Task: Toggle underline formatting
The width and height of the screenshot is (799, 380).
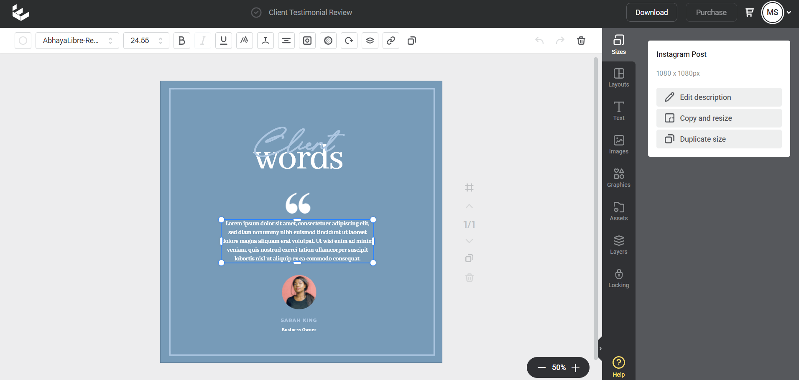Action: click(223, 41)
